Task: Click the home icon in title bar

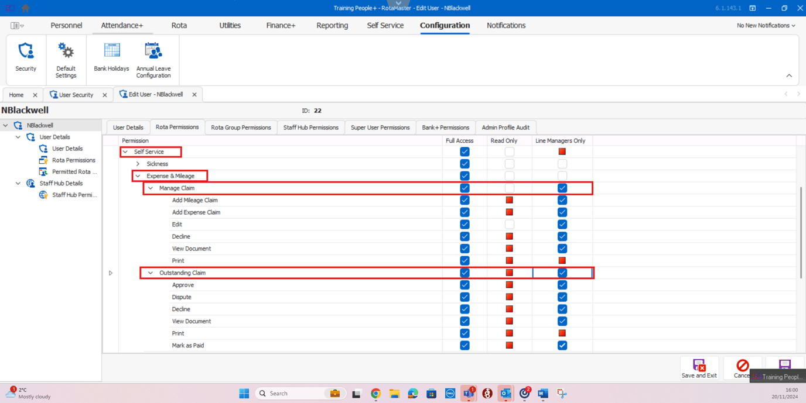Action: coord(25,8)
